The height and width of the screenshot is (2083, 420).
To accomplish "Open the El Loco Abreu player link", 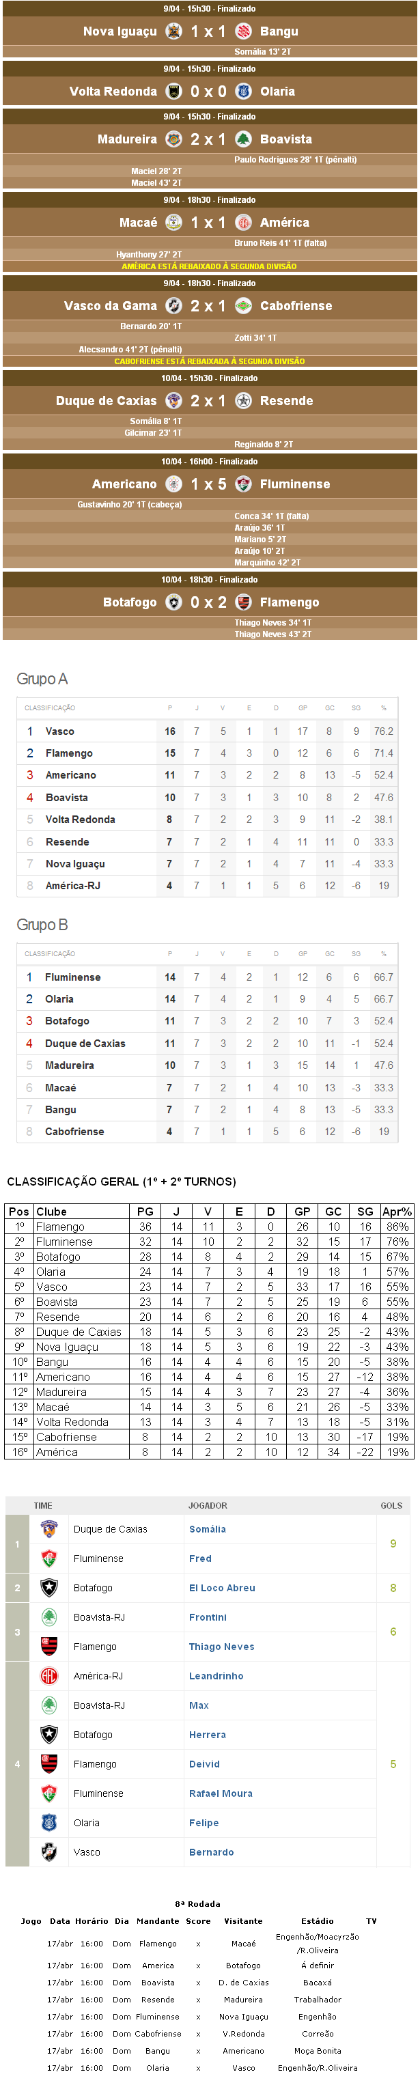I will [222, 1588].
